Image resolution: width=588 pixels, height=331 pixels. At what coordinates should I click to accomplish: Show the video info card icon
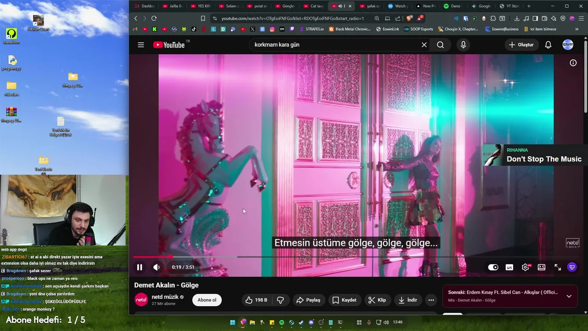point(573,63)
